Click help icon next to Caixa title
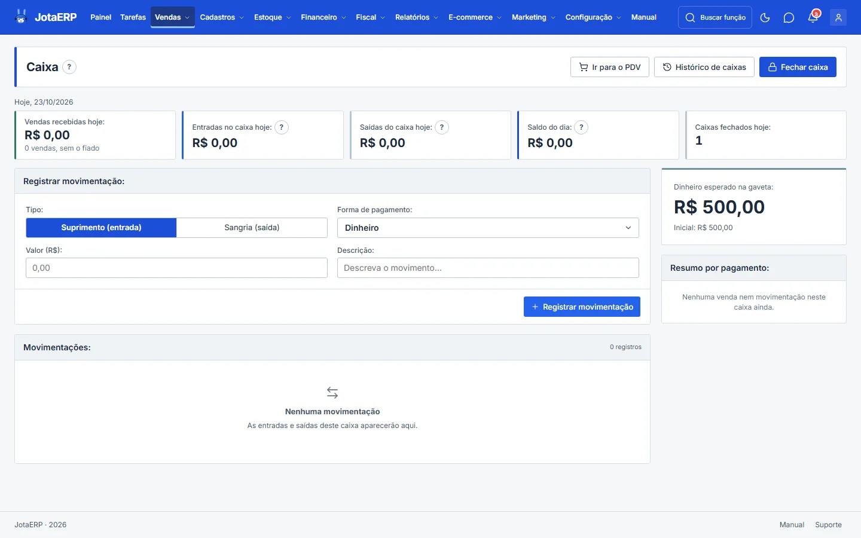 (69, 67)
